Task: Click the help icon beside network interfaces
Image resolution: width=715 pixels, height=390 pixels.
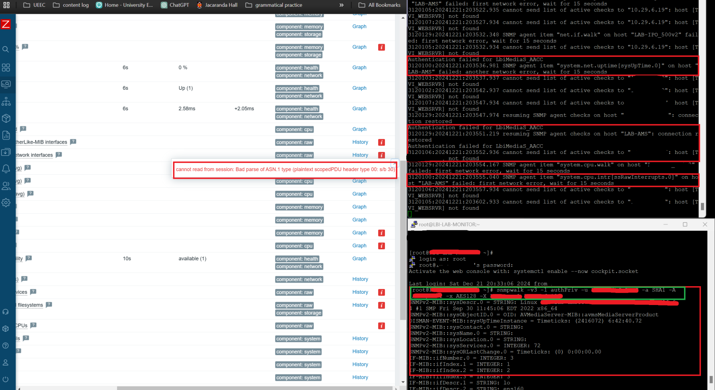Action: (x=59, y=154)
